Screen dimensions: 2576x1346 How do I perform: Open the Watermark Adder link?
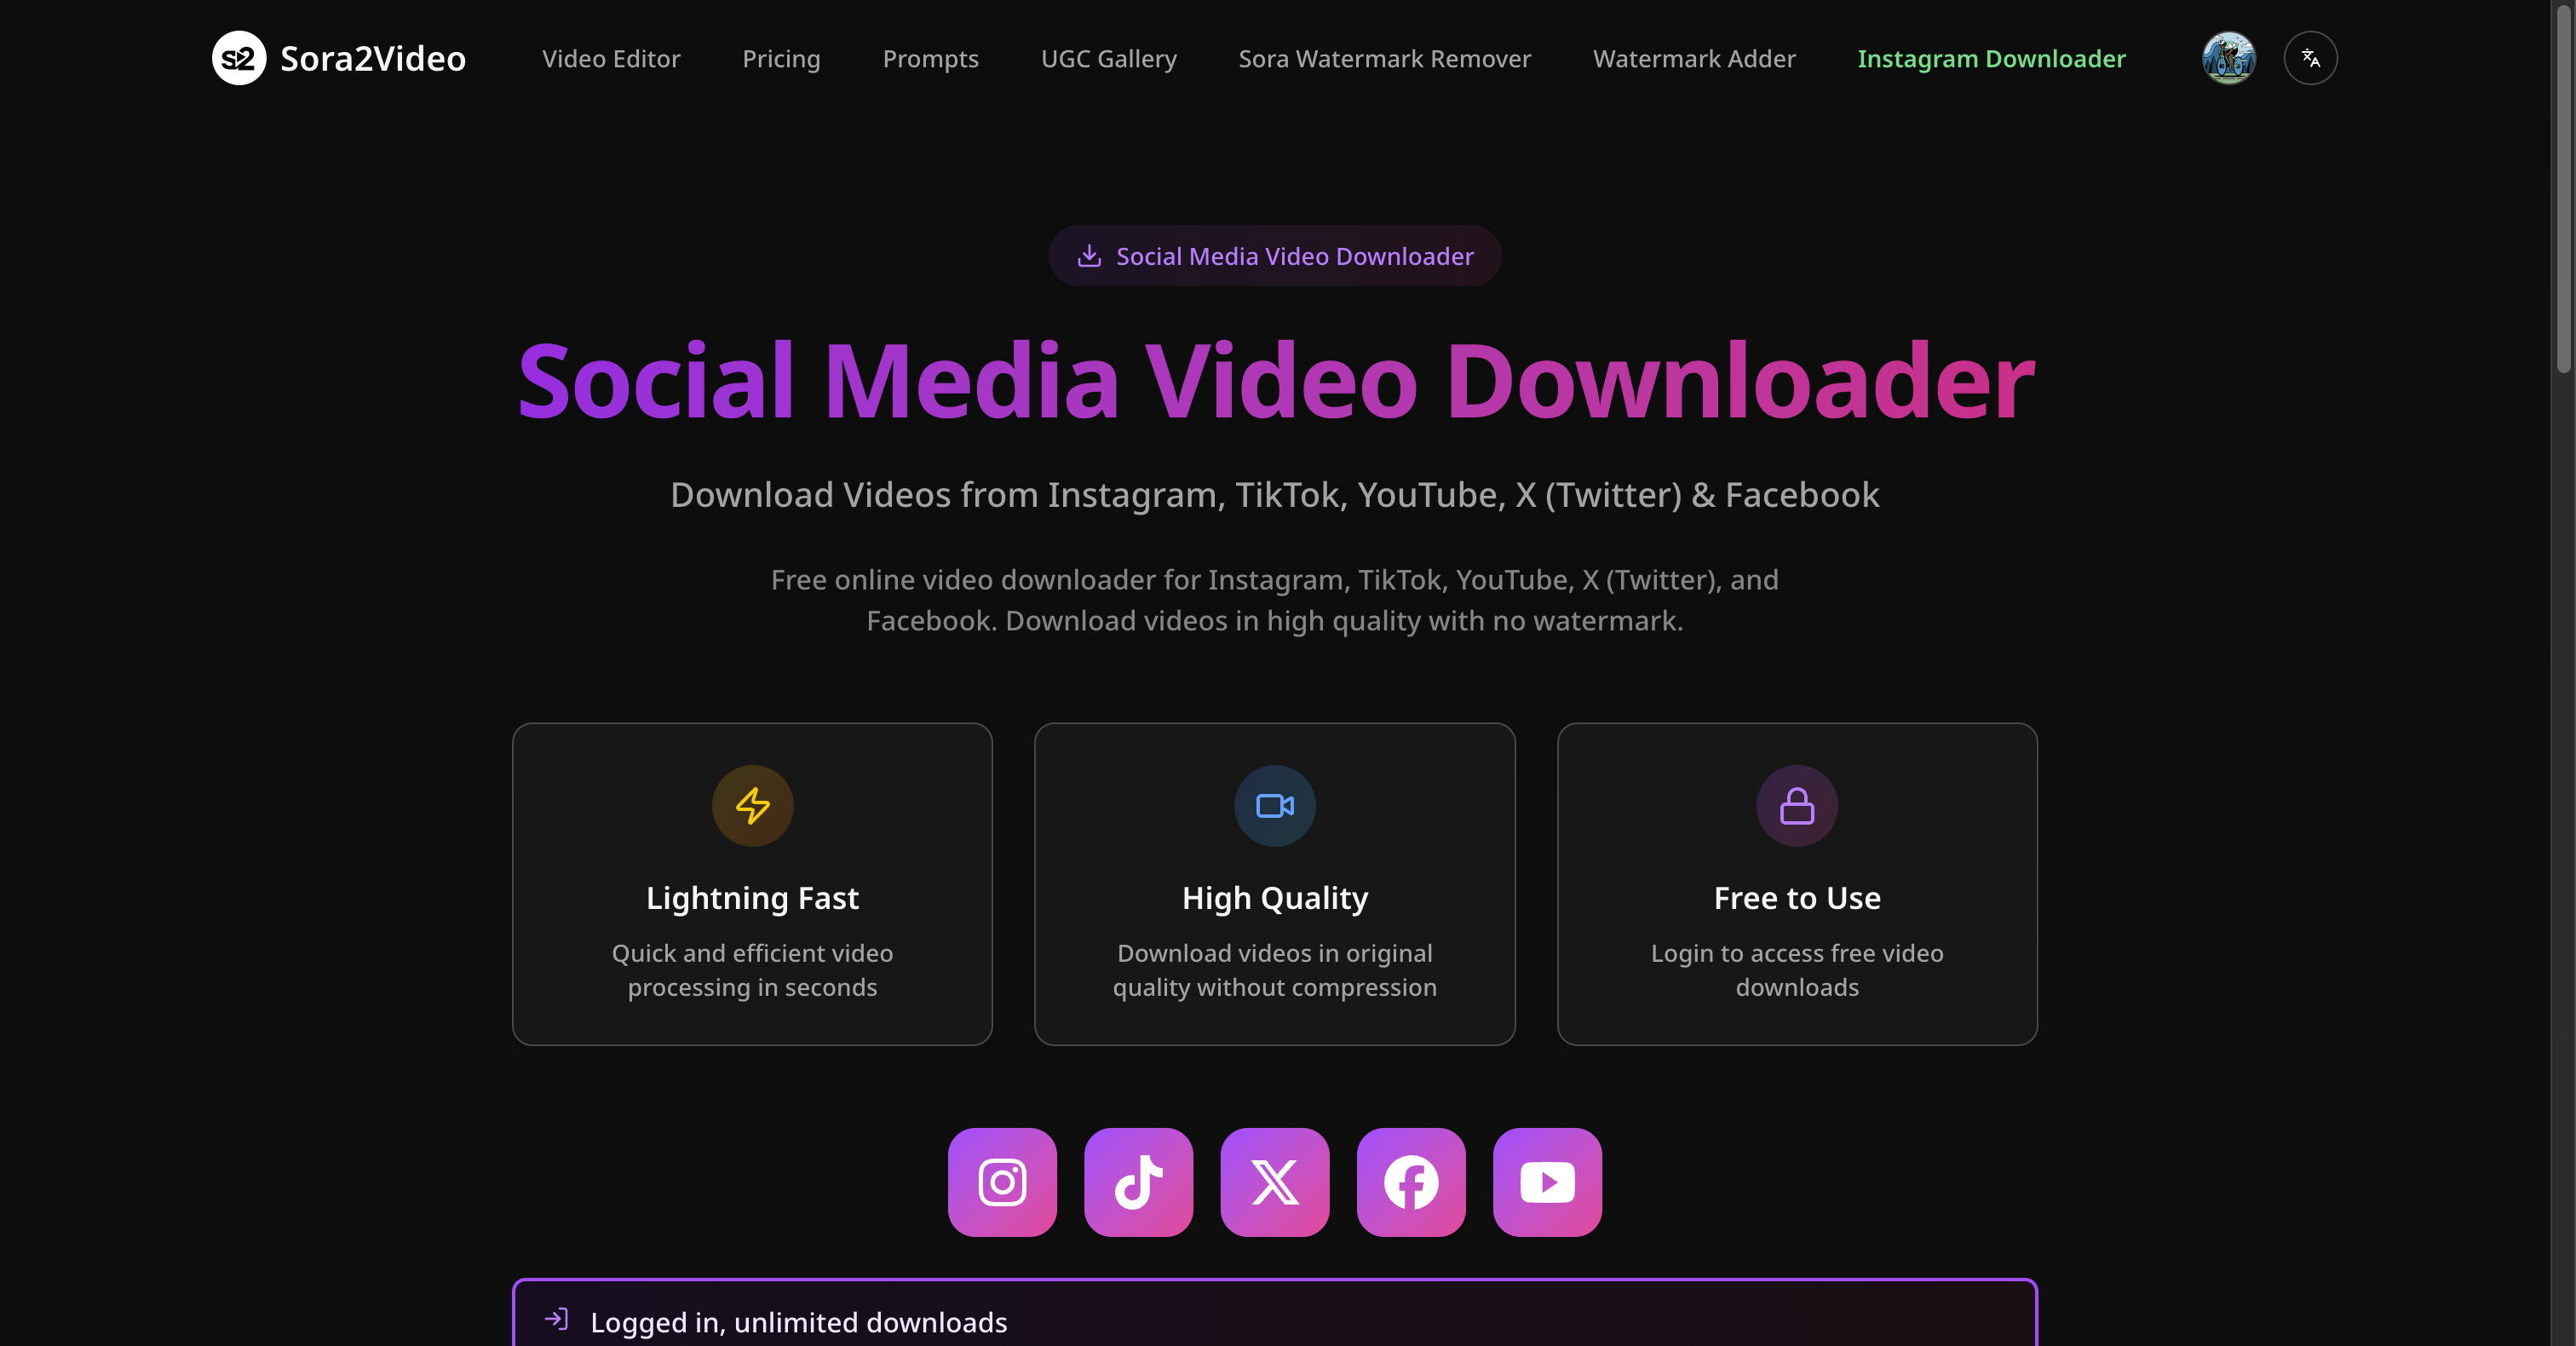click(1694, 59)
